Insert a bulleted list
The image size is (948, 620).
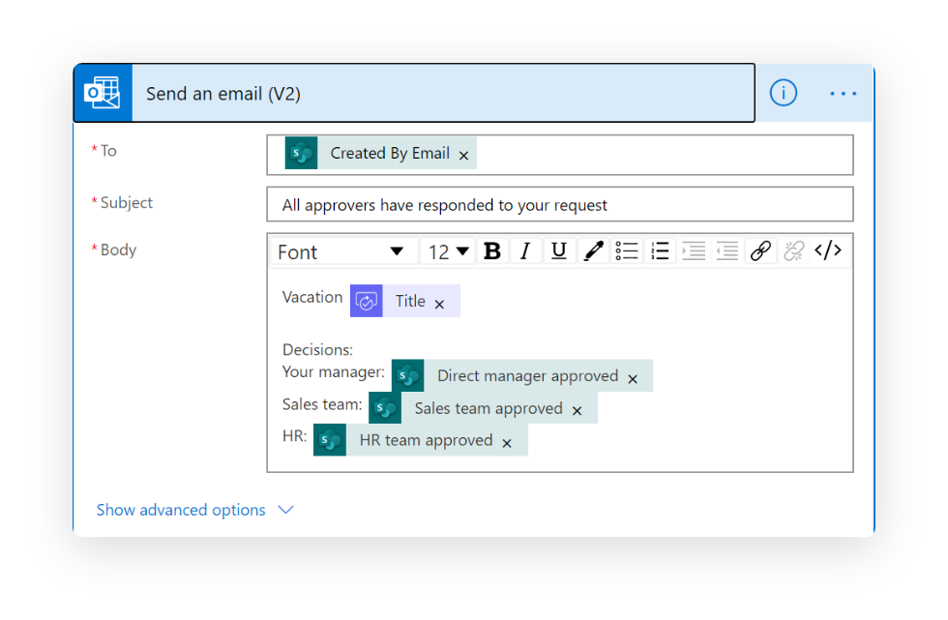[627, 251]
